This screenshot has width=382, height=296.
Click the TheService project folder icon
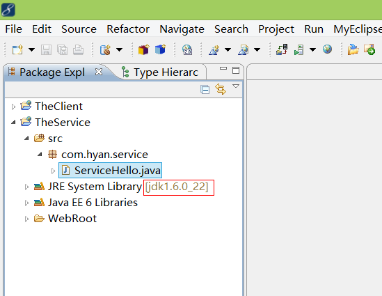(x=26, y=122)
